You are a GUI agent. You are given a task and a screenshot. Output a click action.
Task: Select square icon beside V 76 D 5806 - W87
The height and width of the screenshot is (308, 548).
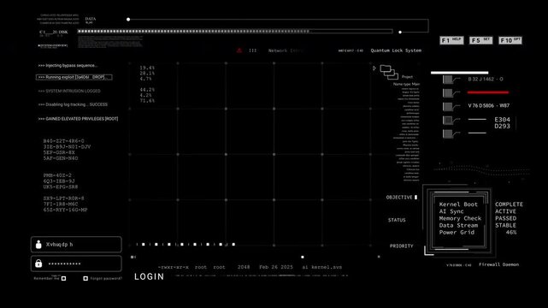point(447,107)
